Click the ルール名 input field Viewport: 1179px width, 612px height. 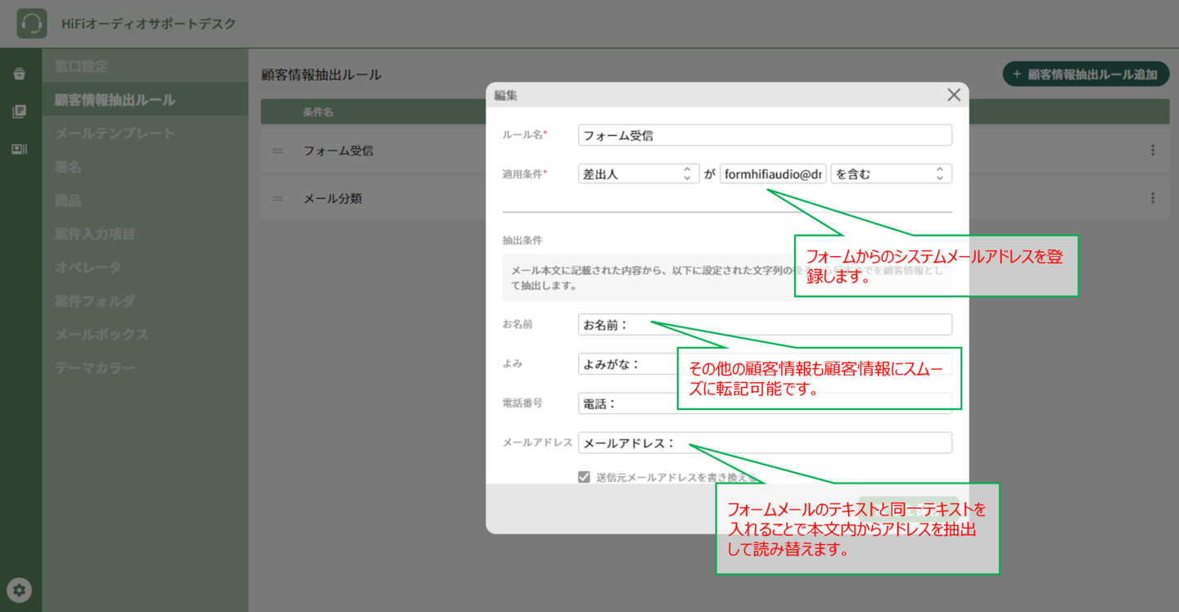point(764,136)
